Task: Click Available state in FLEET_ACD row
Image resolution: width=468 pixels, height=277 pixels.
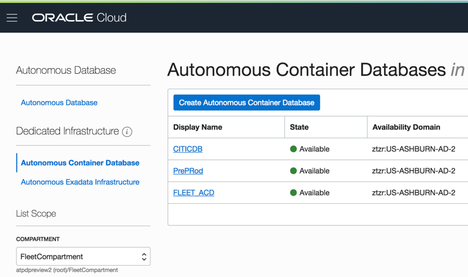Action: coord(315,192)
